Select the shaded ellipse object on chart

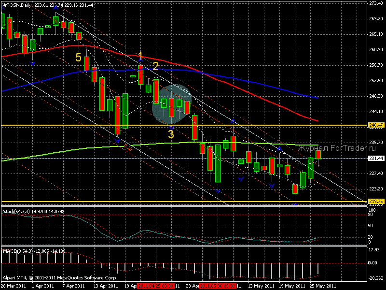pyautogui.click(x=172, y=104)
